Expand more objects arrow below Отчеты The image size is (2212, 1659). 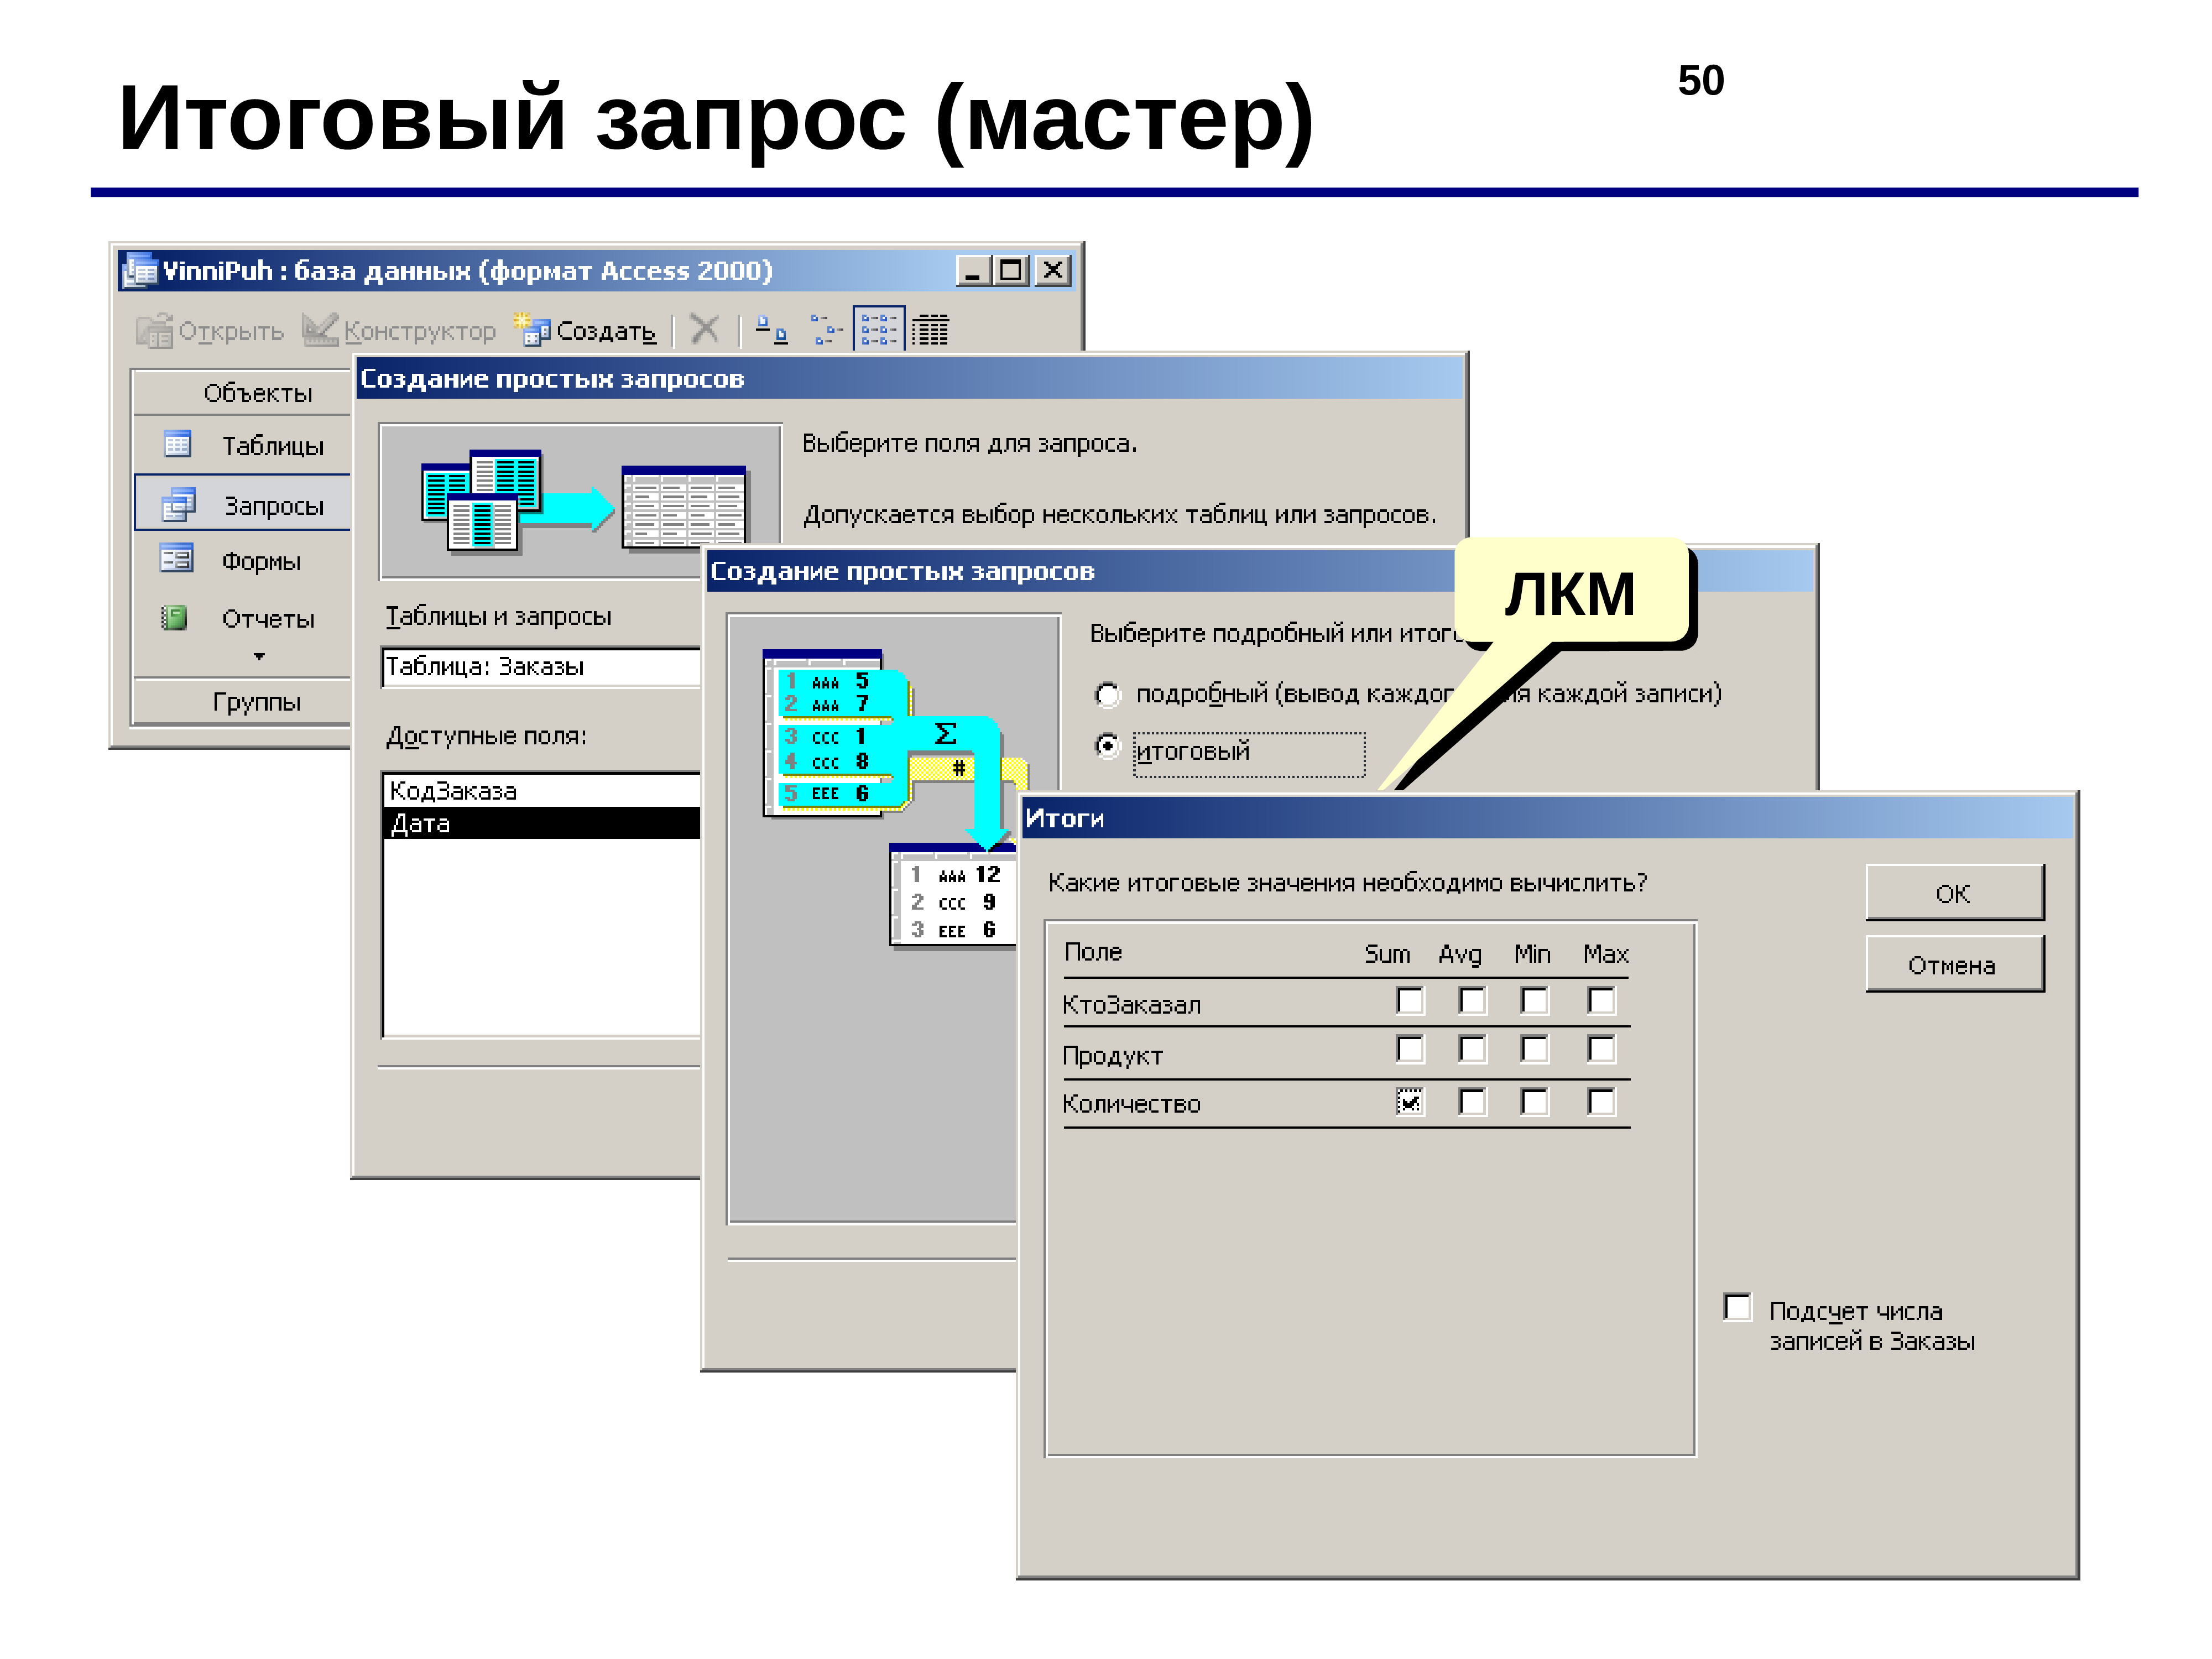pos(259,656)
